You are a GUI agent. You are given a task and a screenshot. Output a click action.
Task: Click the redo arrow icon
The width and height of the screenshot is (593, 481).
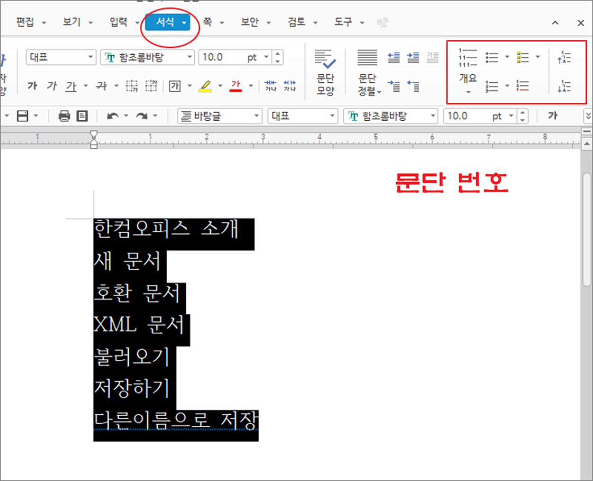[141, 116]
